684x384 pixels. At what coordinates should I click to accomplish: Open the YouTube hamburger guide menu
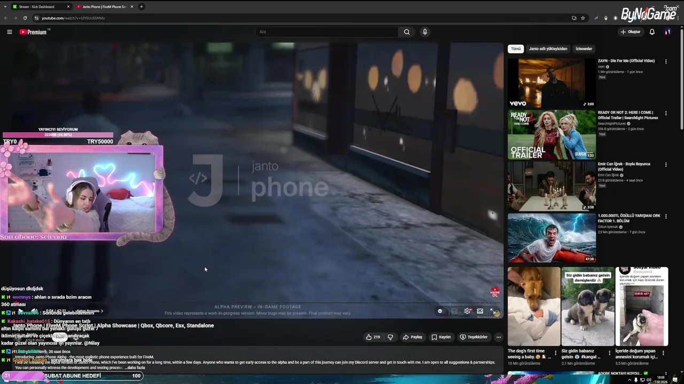10,32
